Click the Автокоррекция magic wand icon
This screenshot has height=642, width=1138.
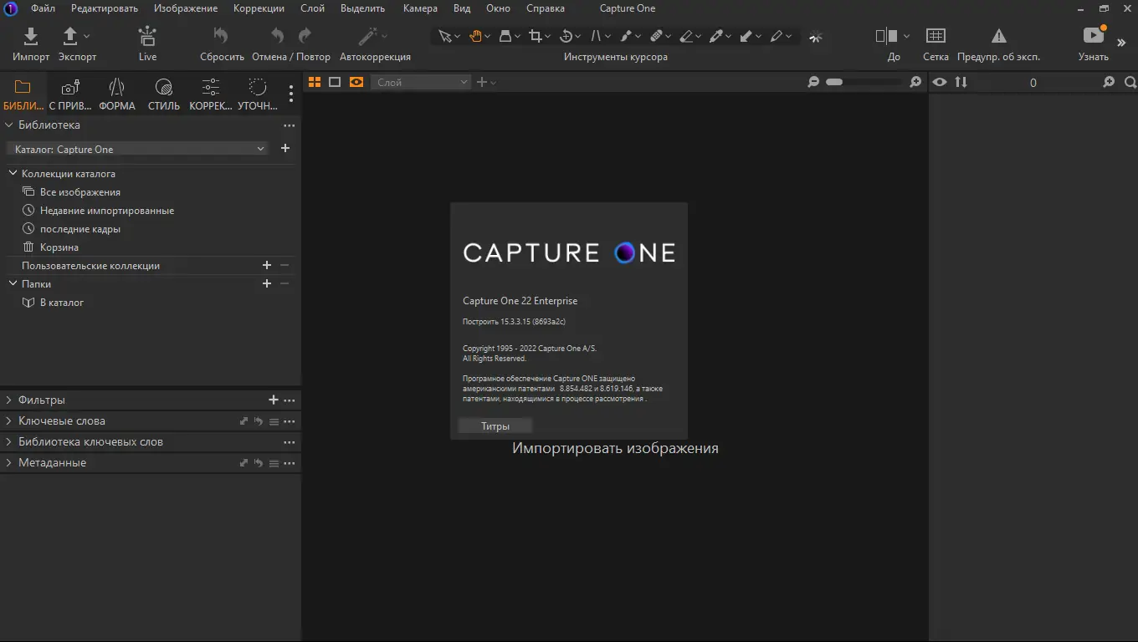367,37
